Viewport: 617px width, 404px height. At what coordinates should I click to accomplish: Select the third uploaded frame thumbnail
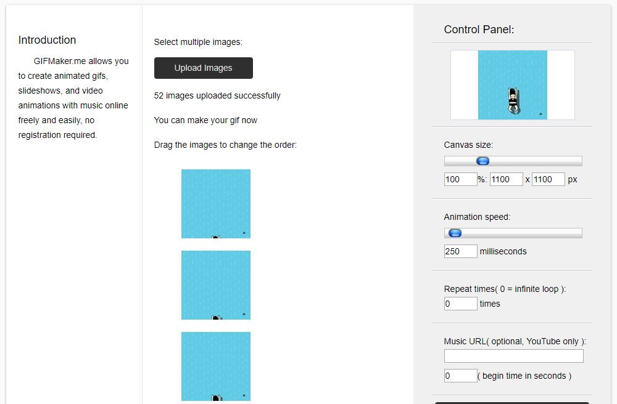(215, 366)
